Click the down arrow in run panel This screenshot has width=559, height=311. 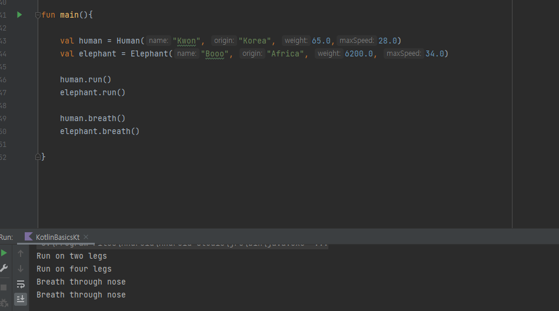click(21, 269)
